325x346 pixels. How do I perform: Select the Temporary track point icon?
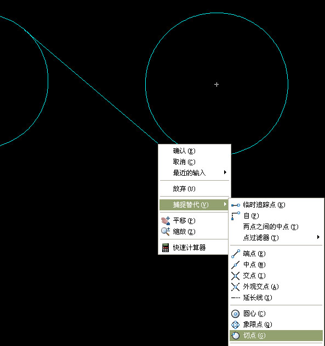[235, 205]
